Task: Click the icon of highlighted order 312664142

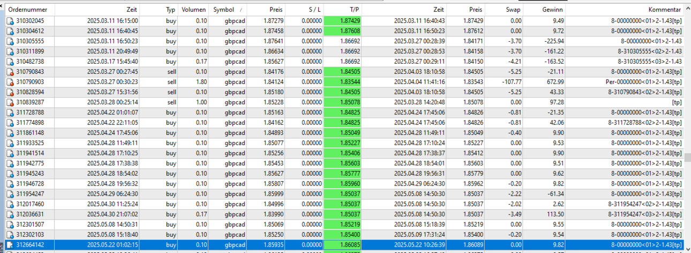Action: point(10,244)
